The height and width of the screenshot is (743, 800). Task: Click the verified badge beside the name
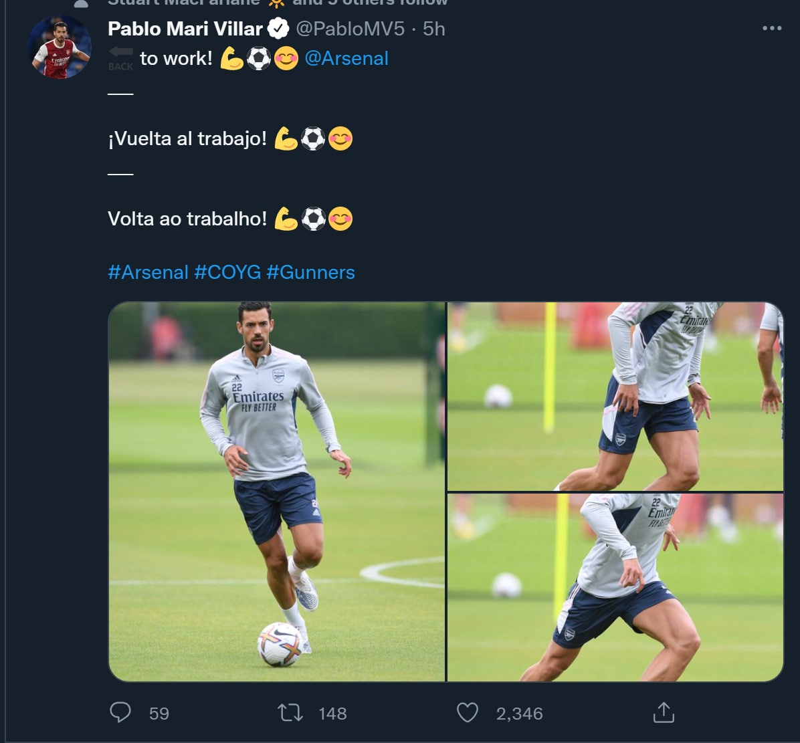click(278, 28)
